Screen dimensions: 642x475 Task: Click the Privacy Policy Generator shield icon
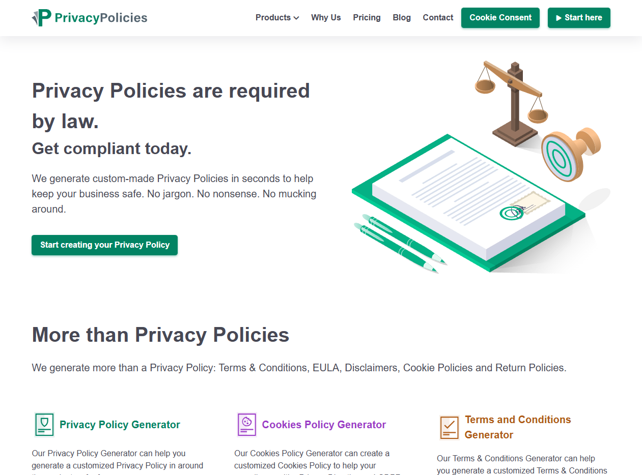(44, 425)
